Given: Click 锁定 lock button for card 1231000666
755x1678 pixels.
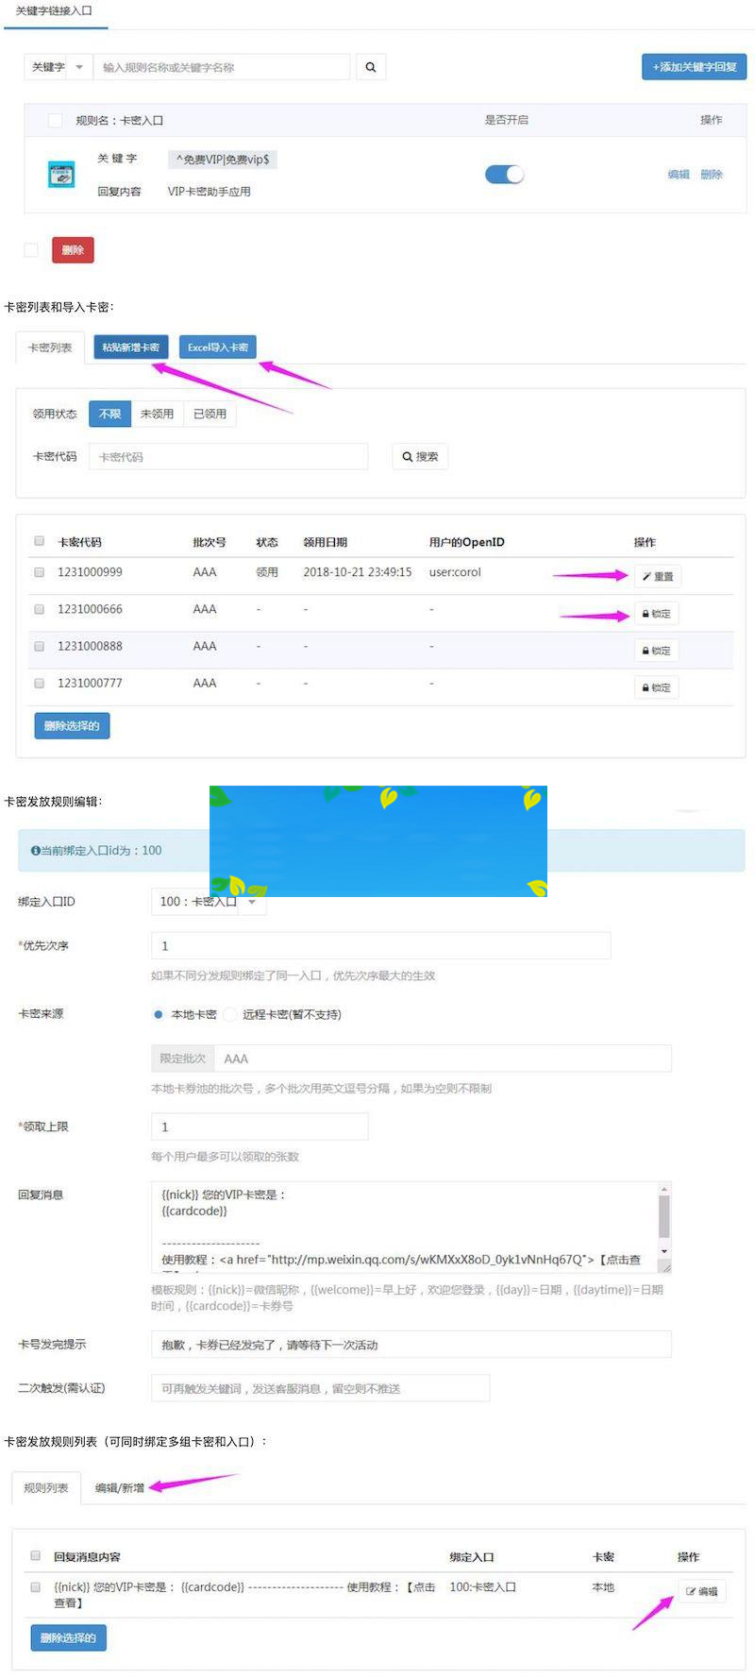Looking at the screenshot, I should coord(656,614).
